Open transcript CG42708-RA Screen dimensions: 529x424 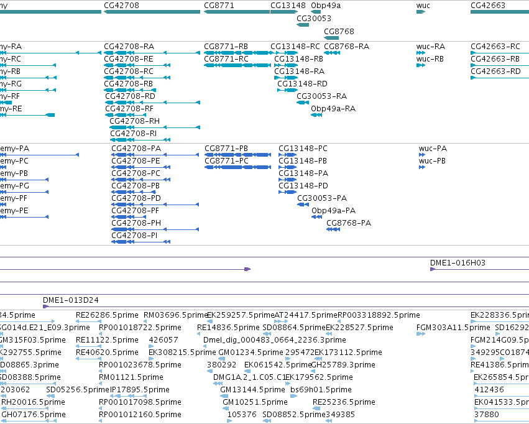click(x=152, y=53)
